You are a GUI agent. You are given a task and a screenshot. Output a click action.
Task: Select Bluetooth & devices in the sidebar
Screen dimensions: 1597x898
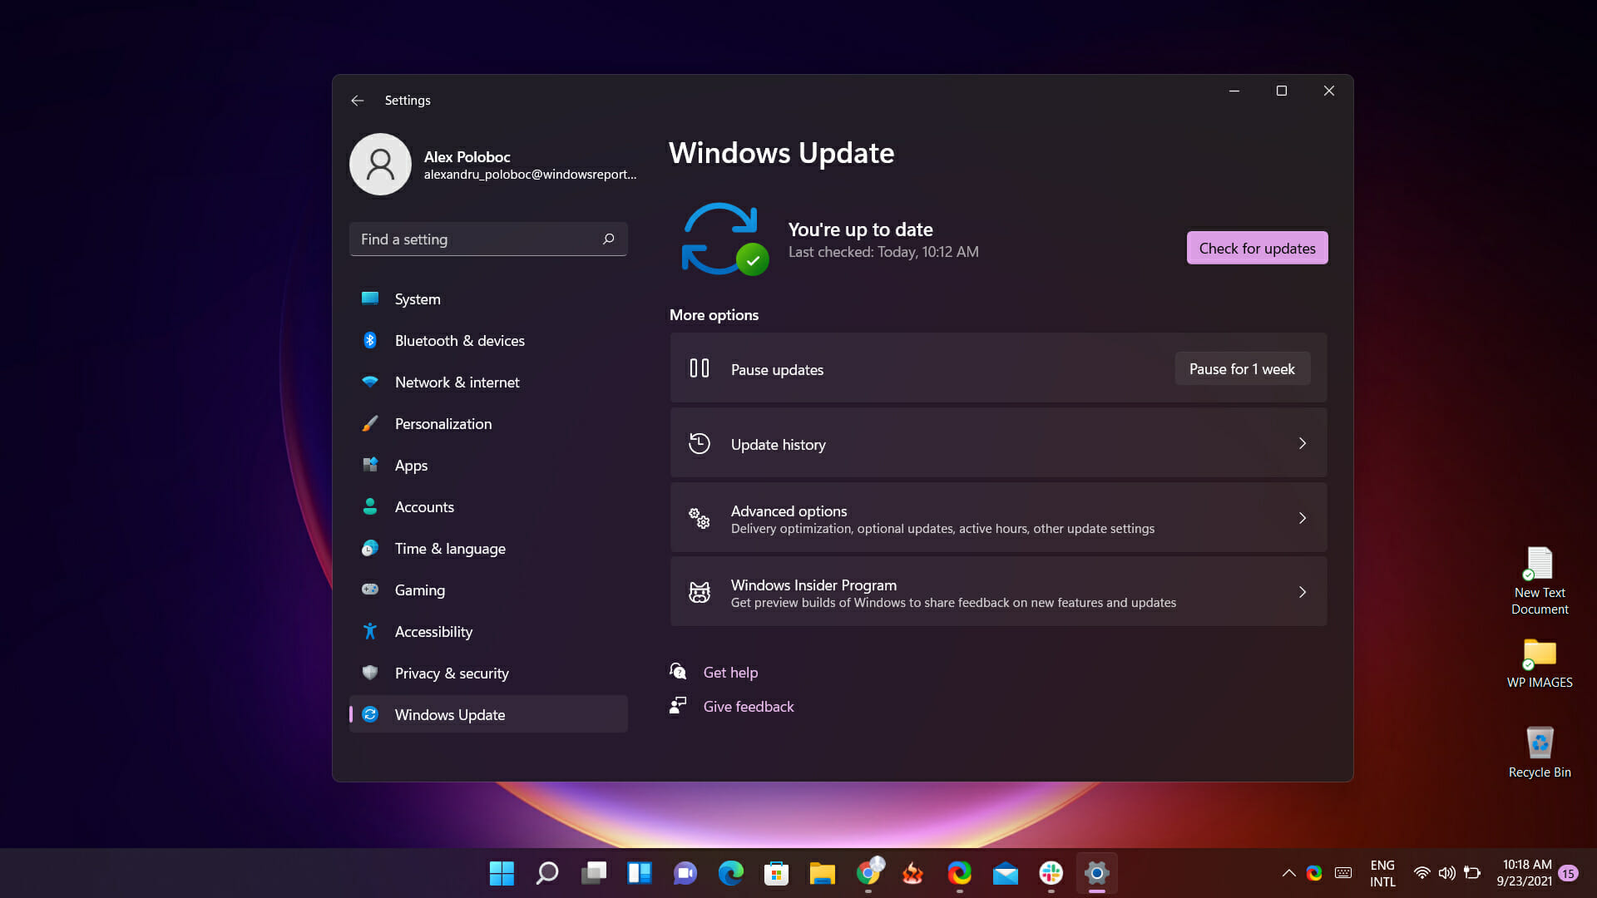point(459,341)
